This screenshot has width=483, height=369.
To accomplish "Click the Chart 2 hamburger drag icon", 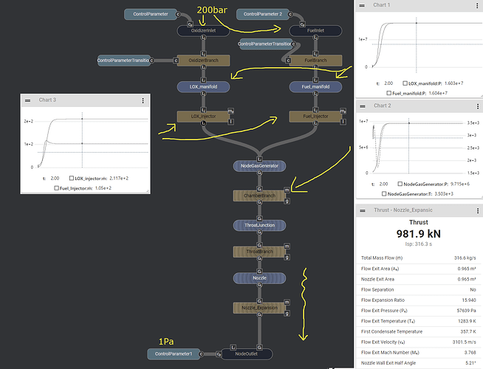I will pos(363,106).
